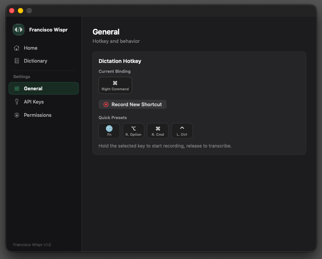Choose the L. Ctrl quick preset
The width and height of the screenshot is (322, 259).
pyautogui.click(x=182, y=130)
